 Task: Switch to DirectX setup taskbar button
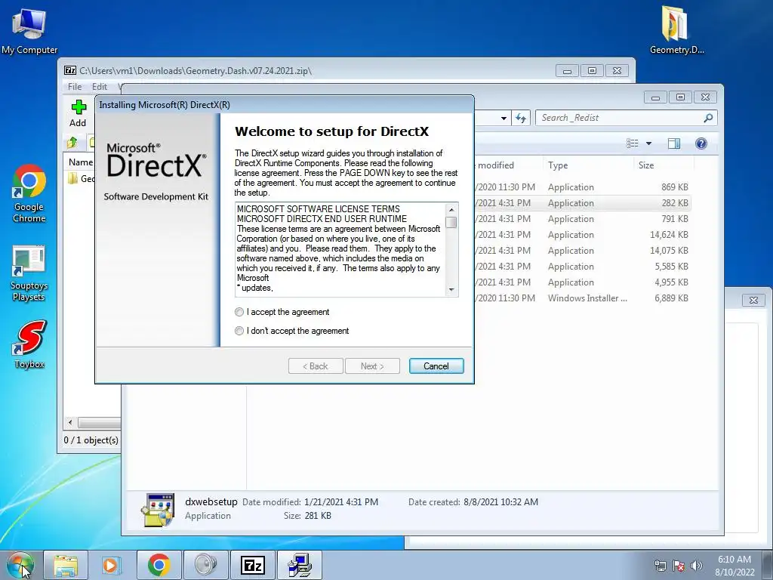pos(299,565)
